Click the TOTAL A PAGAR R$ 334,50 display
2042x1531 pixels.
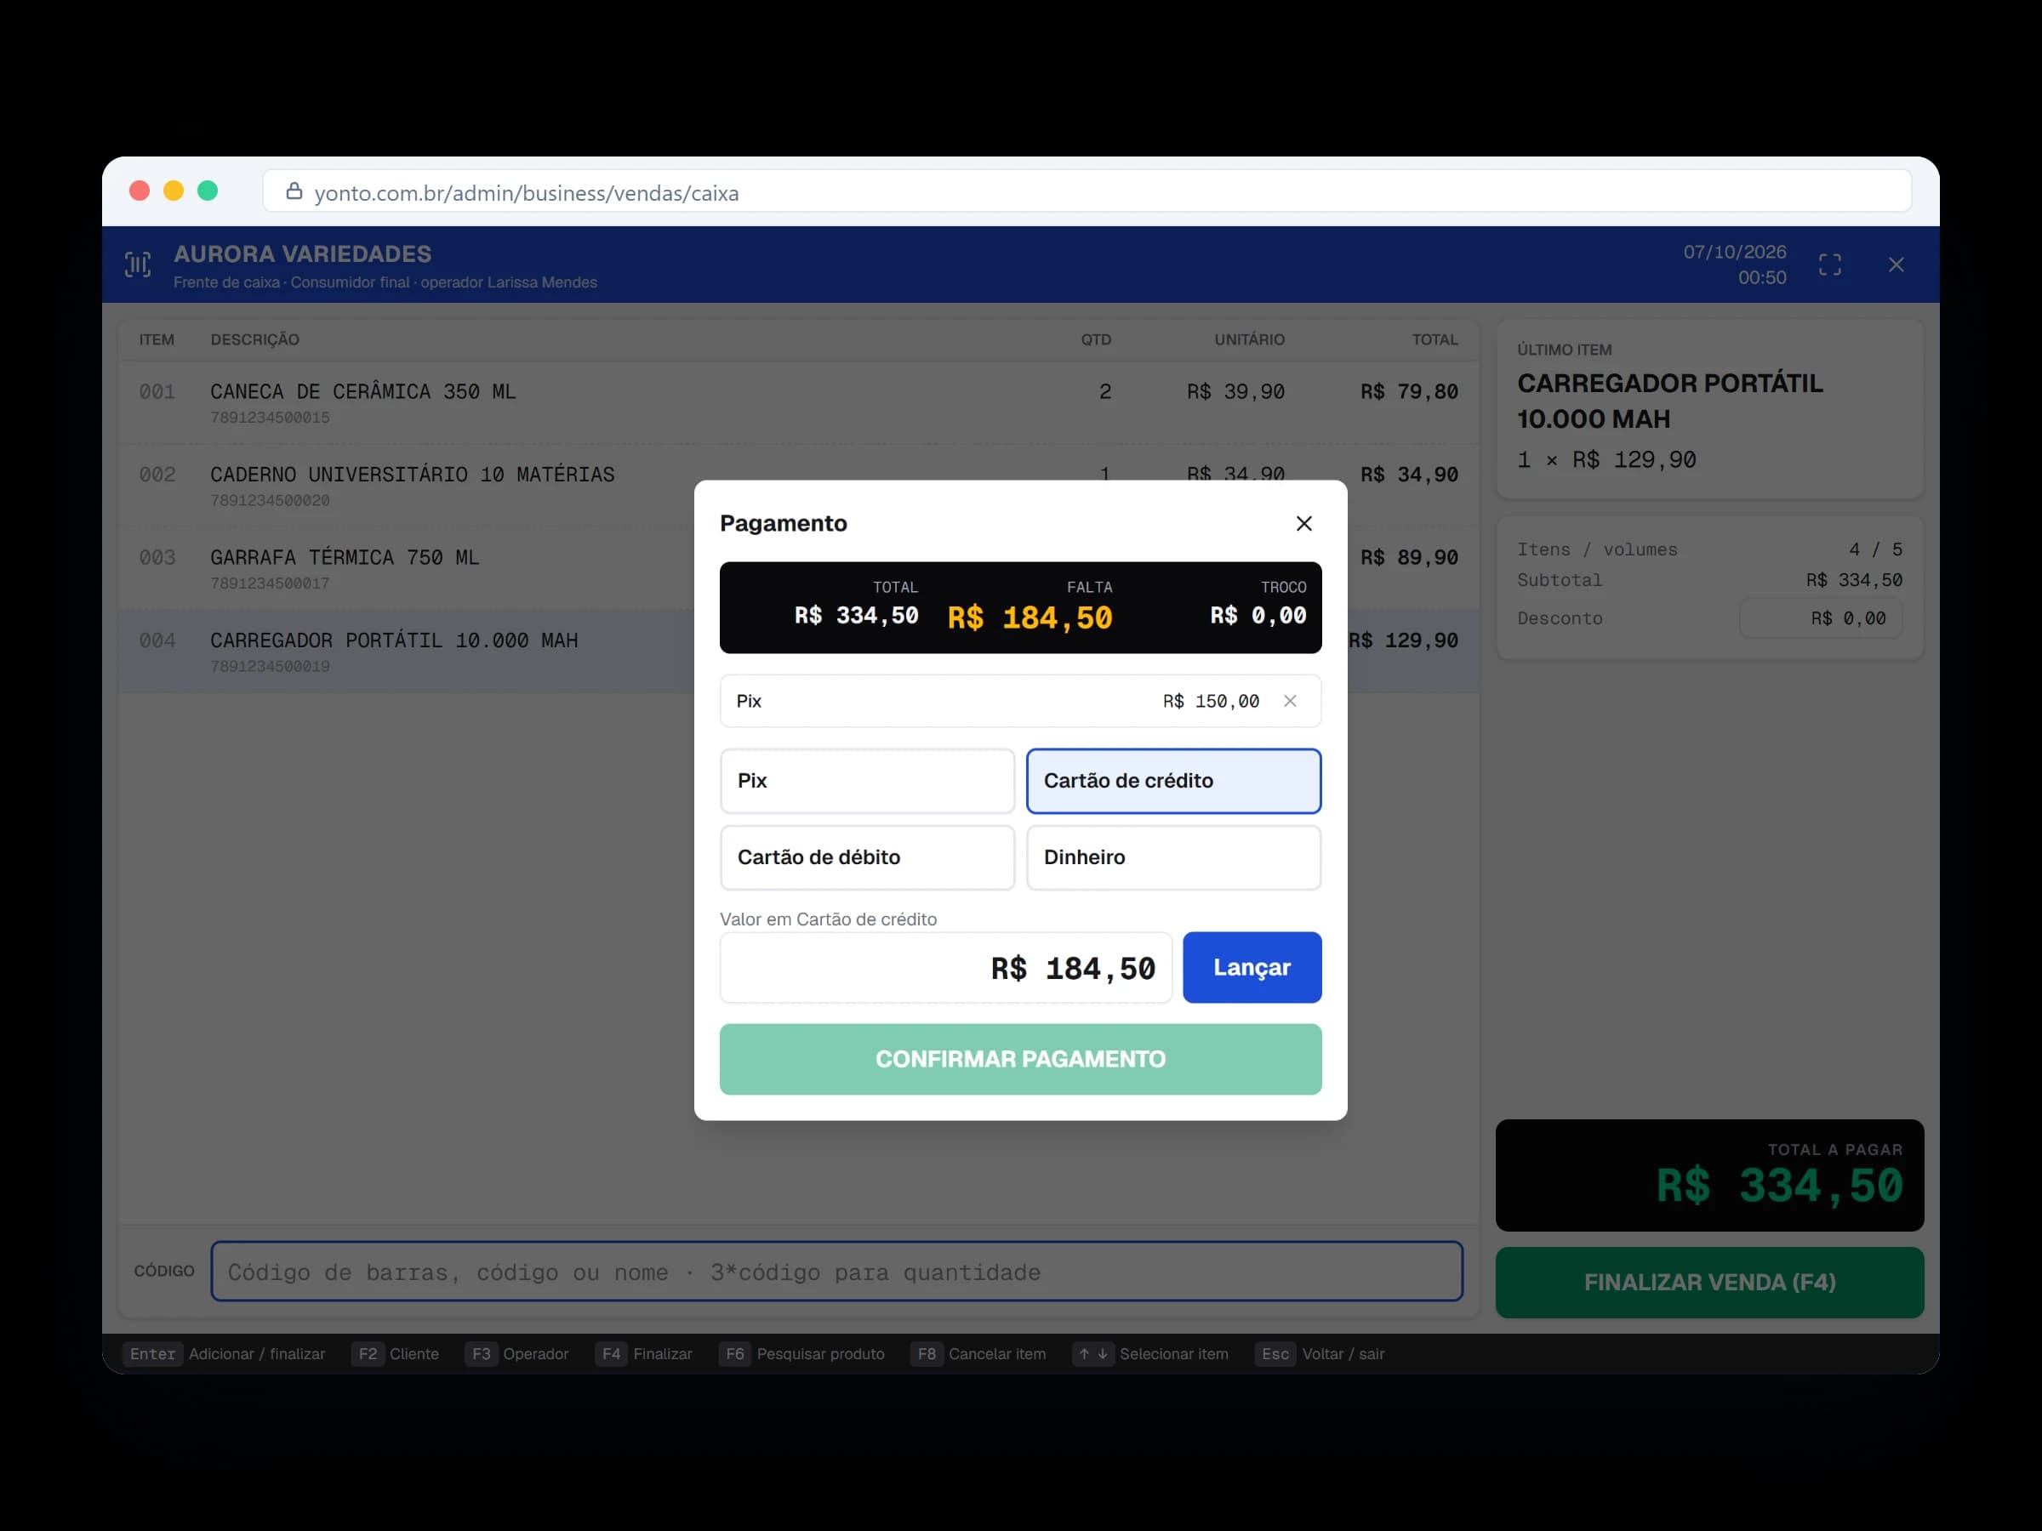coord(1709,1175)
